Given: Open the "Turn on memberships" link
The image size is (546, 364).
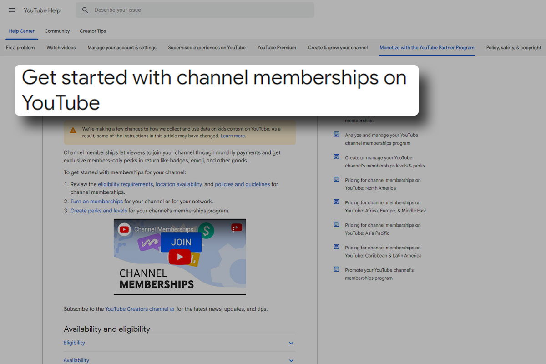Looking at the screenshot, I should tap(96, 201).
